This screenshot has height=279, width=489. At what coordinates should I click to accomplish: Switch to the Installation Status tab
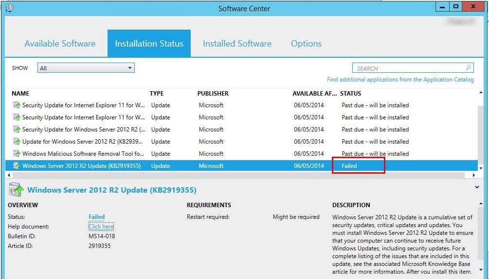(149, 44)
